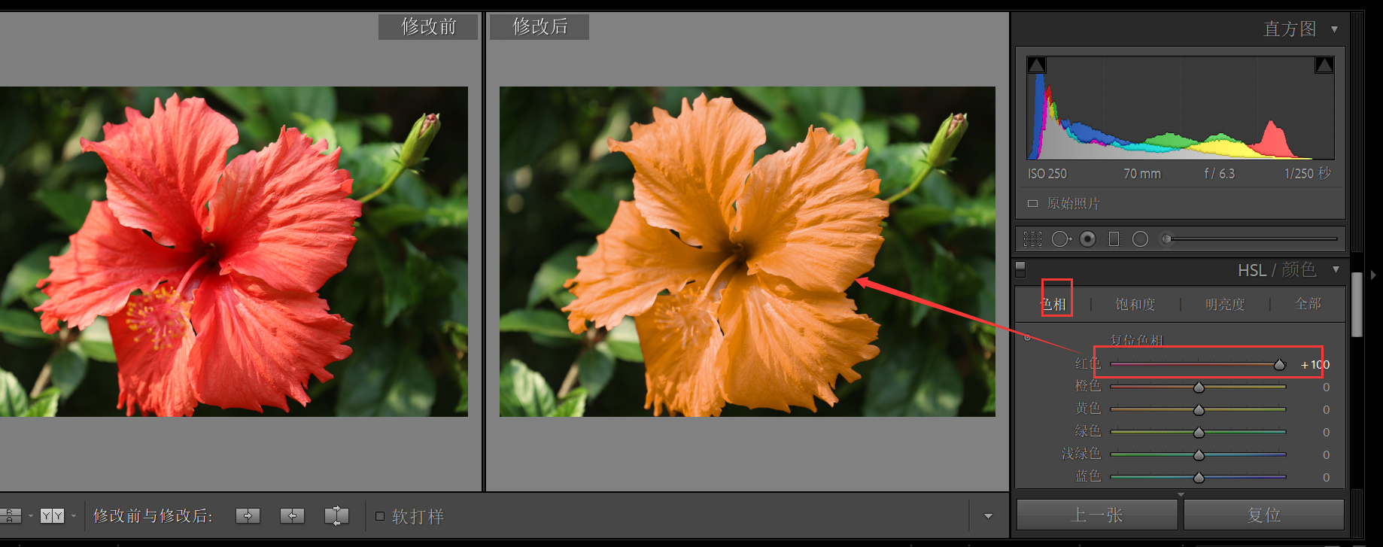Click the f / 6.3 aperture text
Screen dimensions: 1383x547
pos(1220,174)
